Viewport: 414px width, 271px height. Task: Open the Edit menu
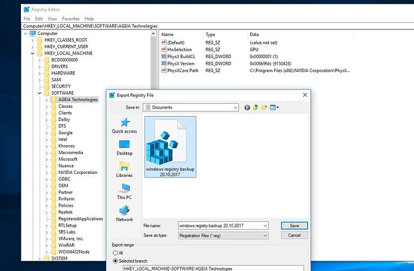point(39,19)
